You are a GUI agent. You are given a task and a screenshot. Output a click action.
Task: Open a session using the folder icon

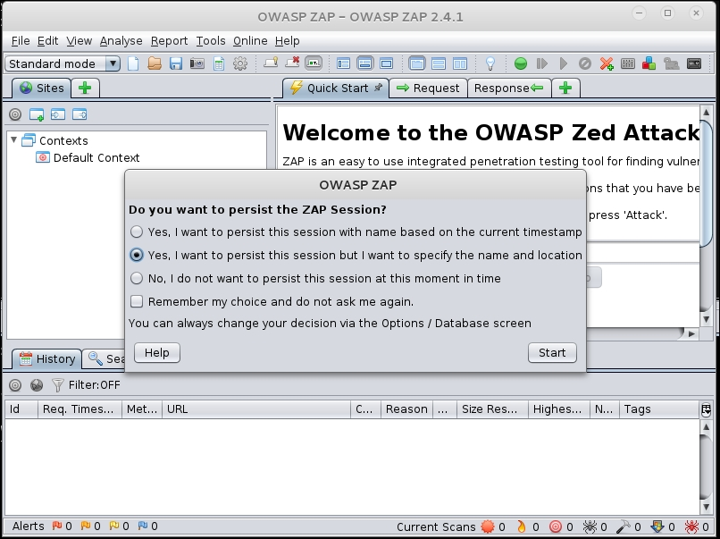155,63
